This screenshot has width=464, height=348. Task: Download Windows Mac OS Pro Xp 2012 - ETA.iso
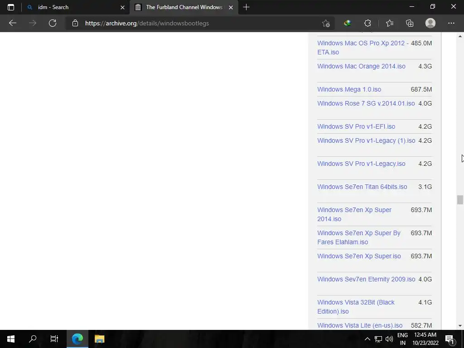(x=362, y=47)
